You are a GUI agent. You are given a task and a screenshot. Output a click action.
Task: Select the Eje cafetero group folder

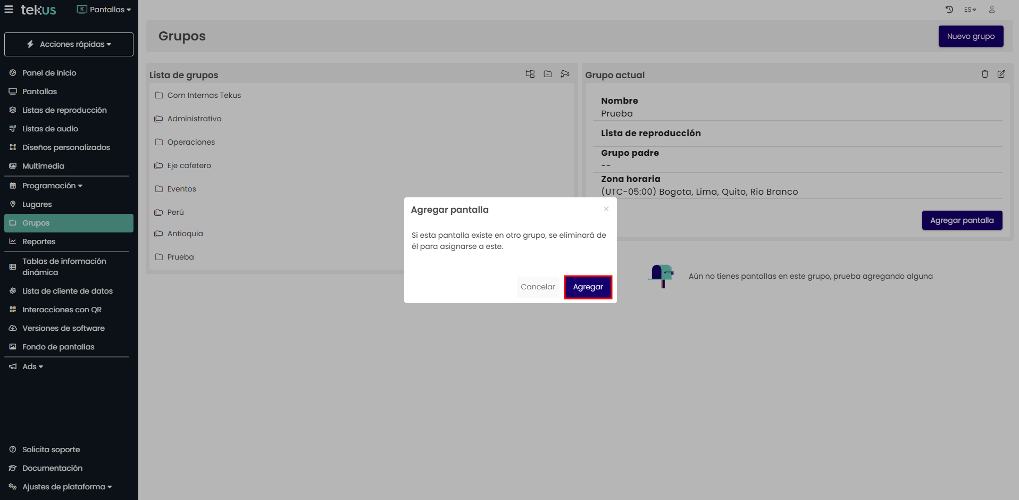[x=189, y=165]
